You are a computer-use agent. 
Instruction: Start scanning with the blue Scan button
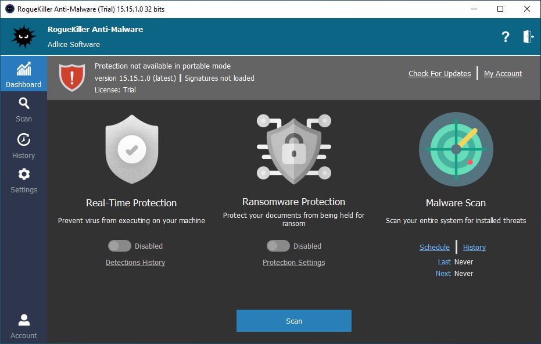pyautogui.click(x=293, y=321)
